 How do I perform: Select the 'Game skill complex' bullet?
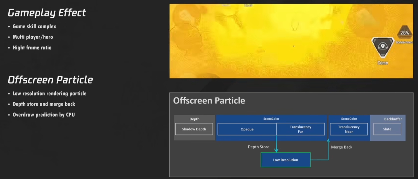tap(34, 26)
